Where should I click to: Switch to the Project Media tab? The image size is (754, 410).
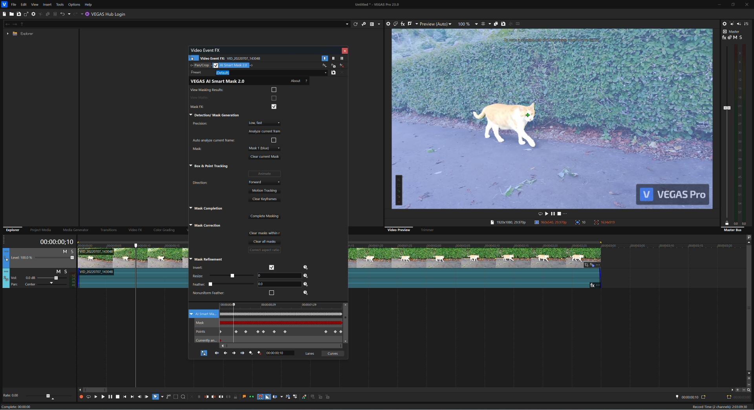click(40, 230)
